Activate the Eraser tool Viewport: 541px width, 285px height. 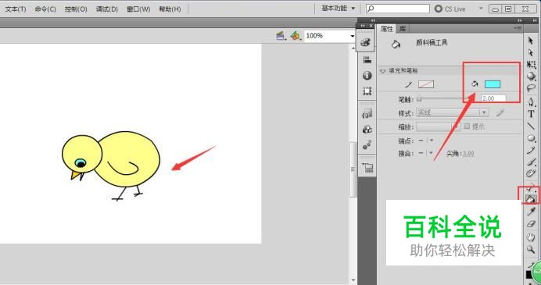(531, 223)
